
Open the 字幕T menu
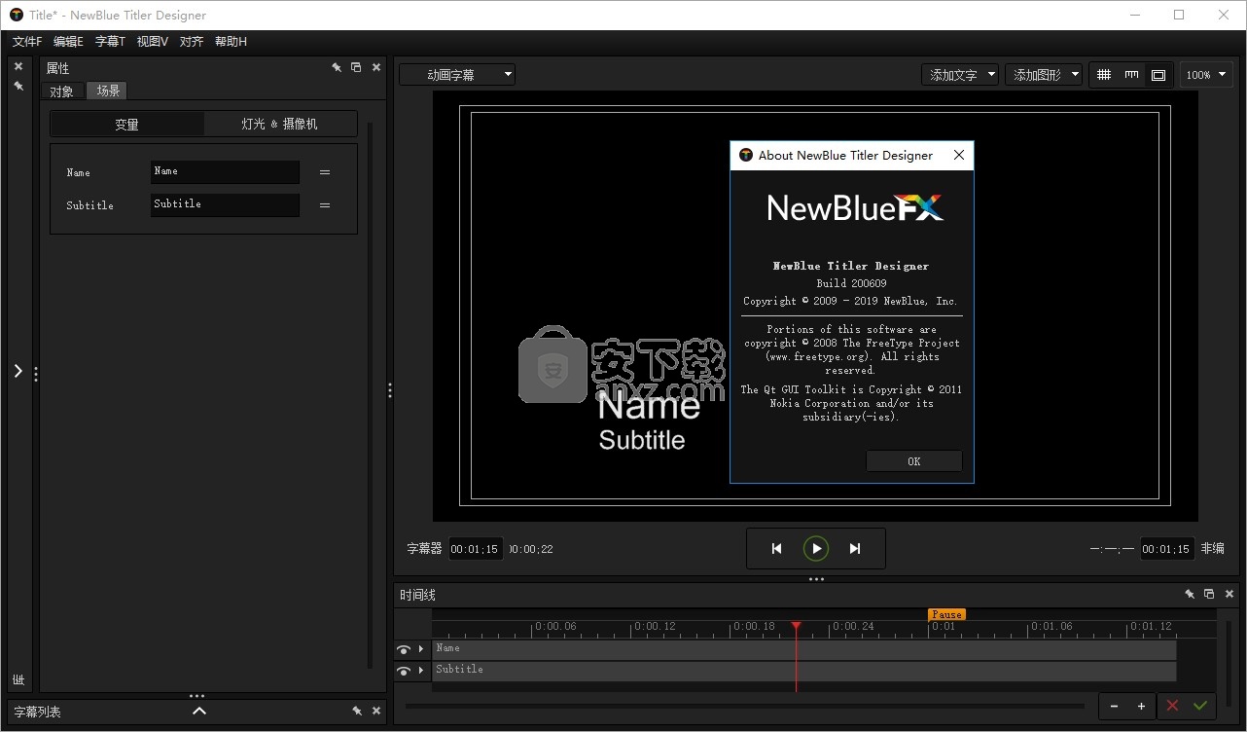tap(110, 42)
